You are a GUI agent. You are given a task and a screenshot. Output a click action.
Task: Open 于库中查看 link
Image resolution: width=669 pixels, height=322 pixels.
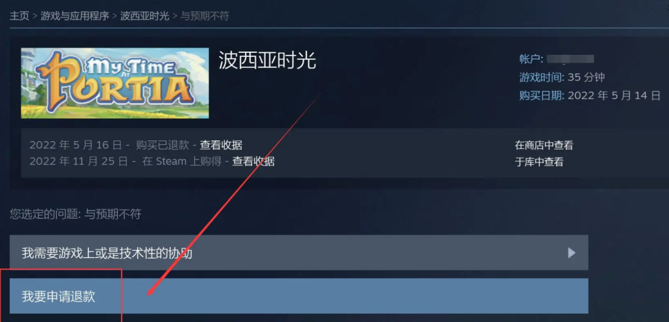tap(539, 162)
